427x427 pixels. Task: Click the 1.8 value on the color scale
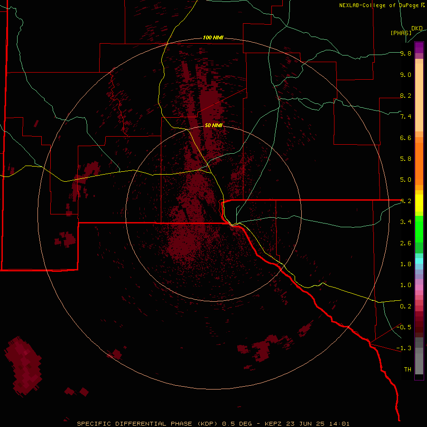[x=406, y=264]
